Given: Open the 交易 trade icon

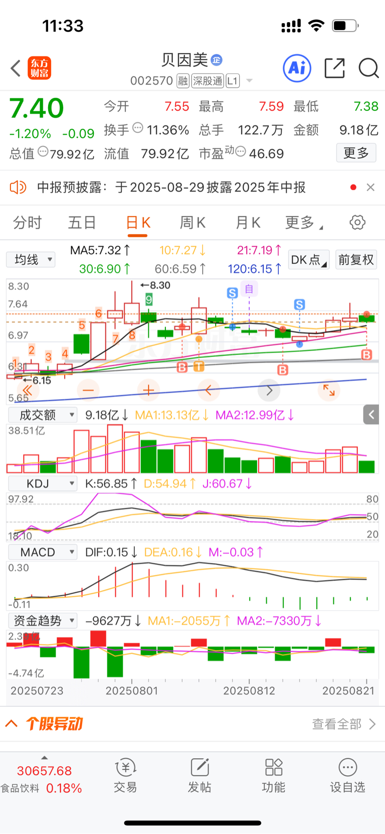Looking at the screenshot, I should (125, 776).
